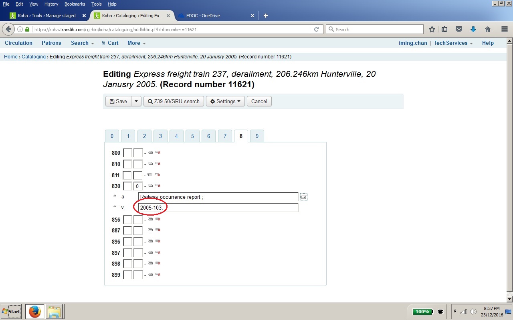
Task: Open the Firefox downloads arrow icon
Action: click(x=473, y=29)
